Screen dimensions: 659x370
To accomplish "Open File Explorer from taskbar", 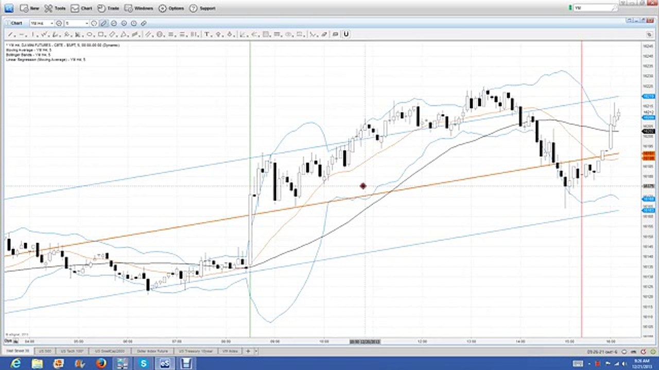I will pos(37,364).
